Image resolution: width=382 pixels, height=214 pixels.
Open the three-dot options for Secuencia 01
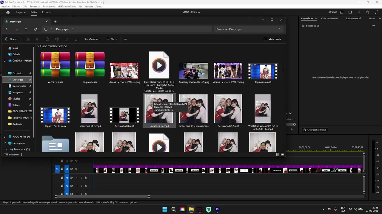click(x=373, y=26)
